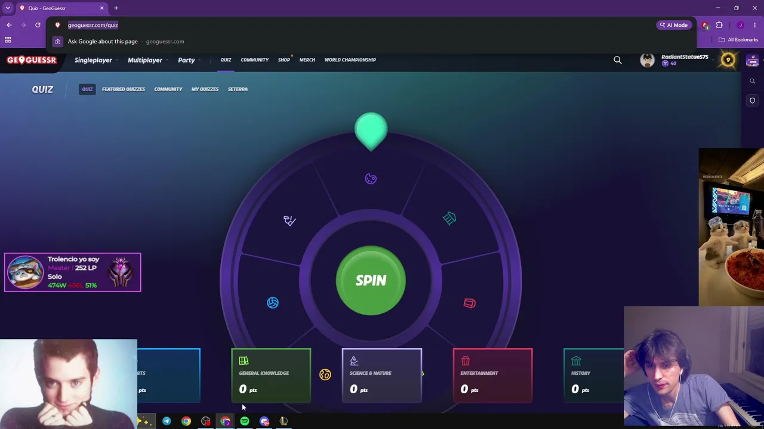Open the browser side panel search icon

pyautogui.click(x=753, y=81)
